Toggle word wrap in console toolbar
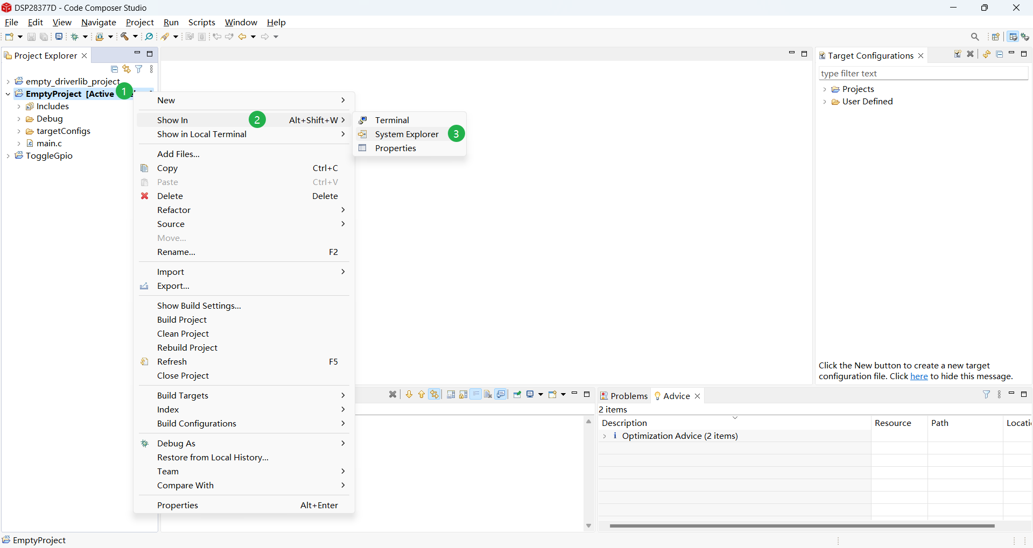1033x548 pixels. (x=475, y=395)
